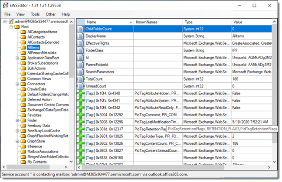The width and height of the screenshot is (282, 182).
Task: Expand the ApplicationDataRoot folder
Action: (x=17, y=58)
